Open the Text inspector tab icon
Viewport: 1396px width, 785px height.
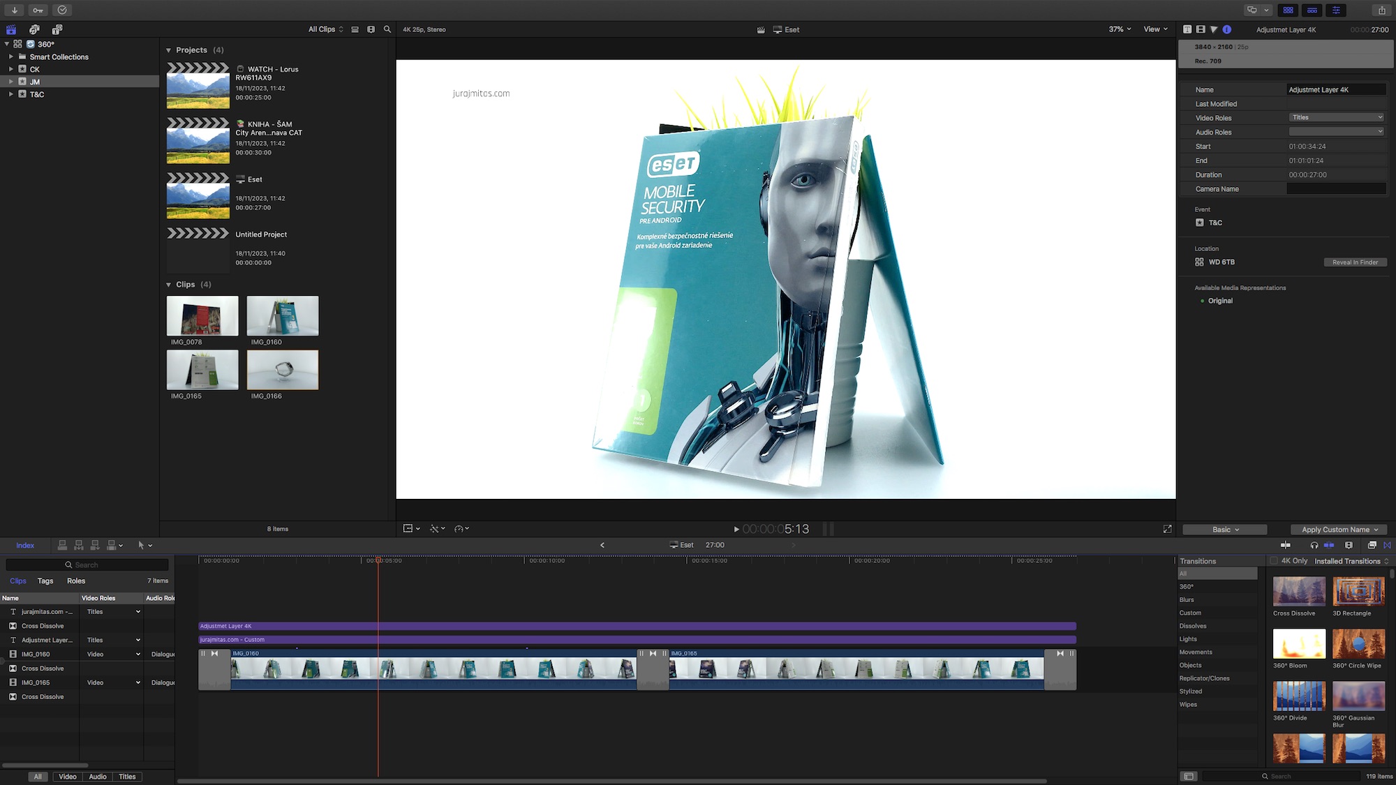pos(1187,29)
